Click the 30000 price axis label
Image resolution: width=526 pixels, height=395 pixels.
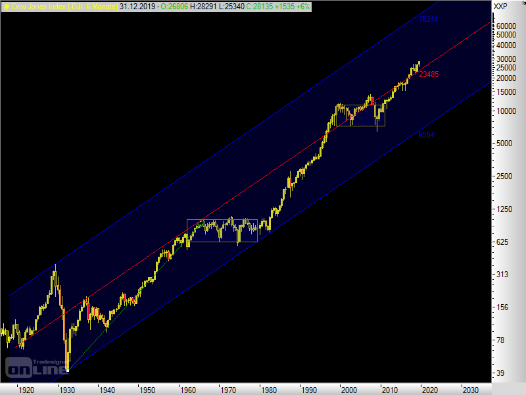click(506, 59)
